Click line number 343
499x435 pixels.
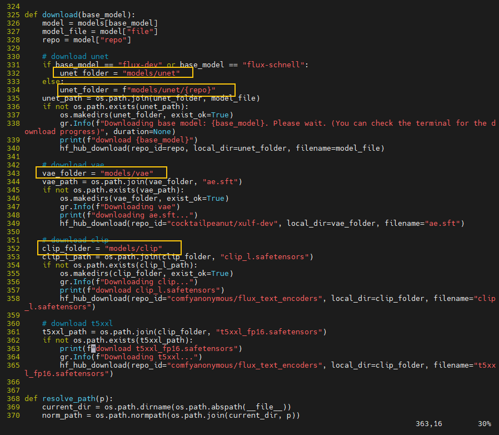[x=13, y=173]
